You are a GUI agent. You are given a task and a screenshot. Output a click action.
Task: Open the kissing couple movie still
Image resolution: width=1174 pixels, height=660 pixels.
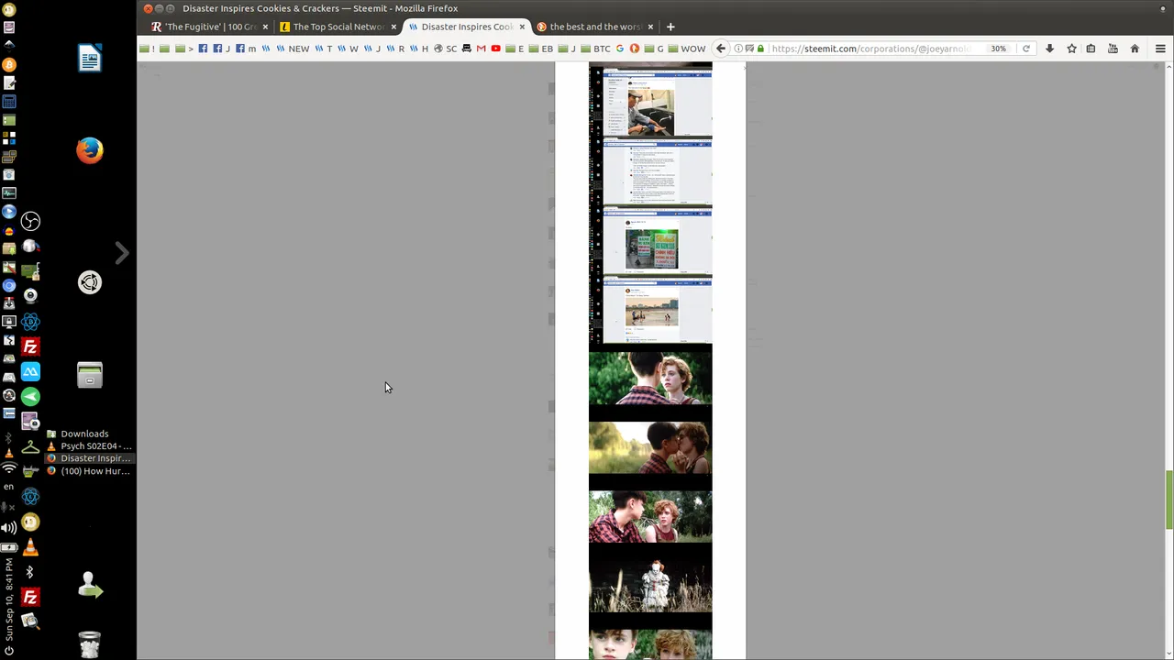pos(650,447)
